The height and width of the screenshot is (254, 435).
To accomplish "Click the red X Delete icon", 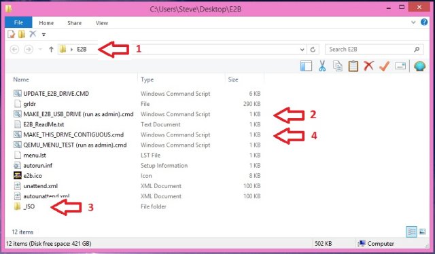I will pyautogui.click(x=368, y=66).
